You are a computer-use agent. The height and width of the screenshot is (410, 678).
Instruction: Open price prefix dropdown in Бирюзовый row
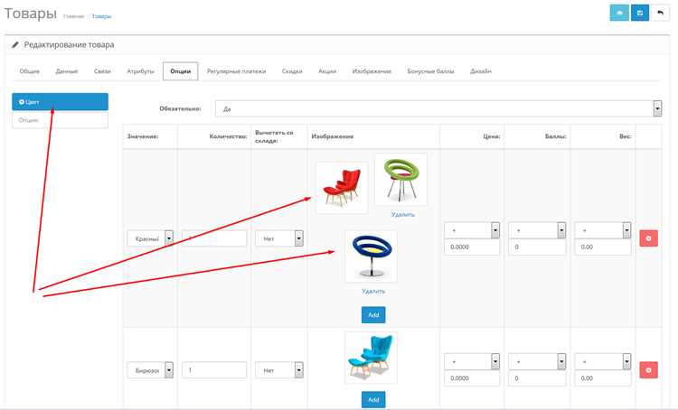click(472, 361)
